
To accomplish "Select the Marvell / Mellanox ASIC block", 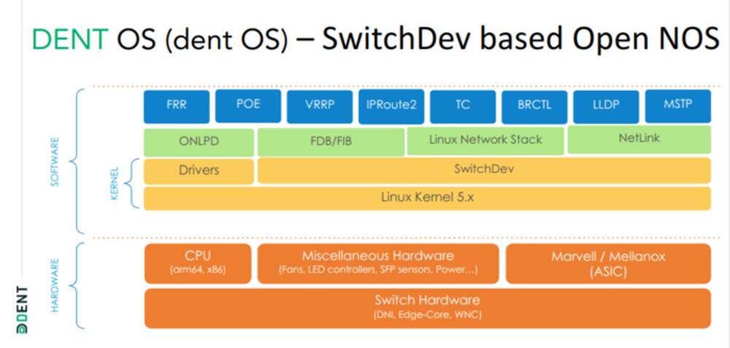I will point(607,263).
